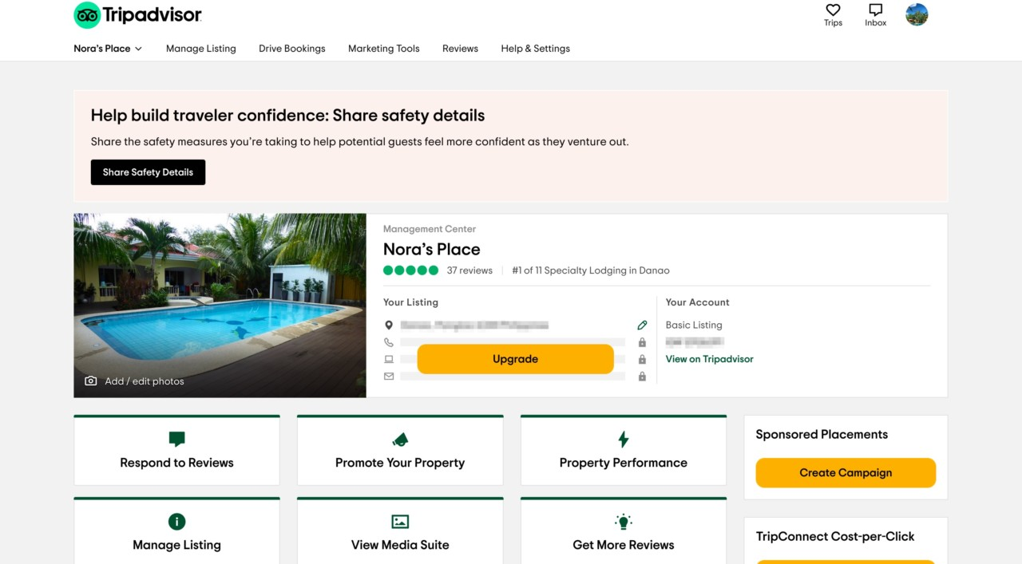Open the Reviews menu
1022x564 pixels.
click(x=460, y=48)
